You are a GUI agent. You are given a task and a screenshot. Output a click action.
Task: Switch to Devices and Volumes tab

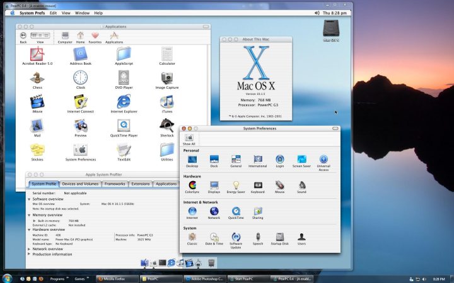(80, 184)
